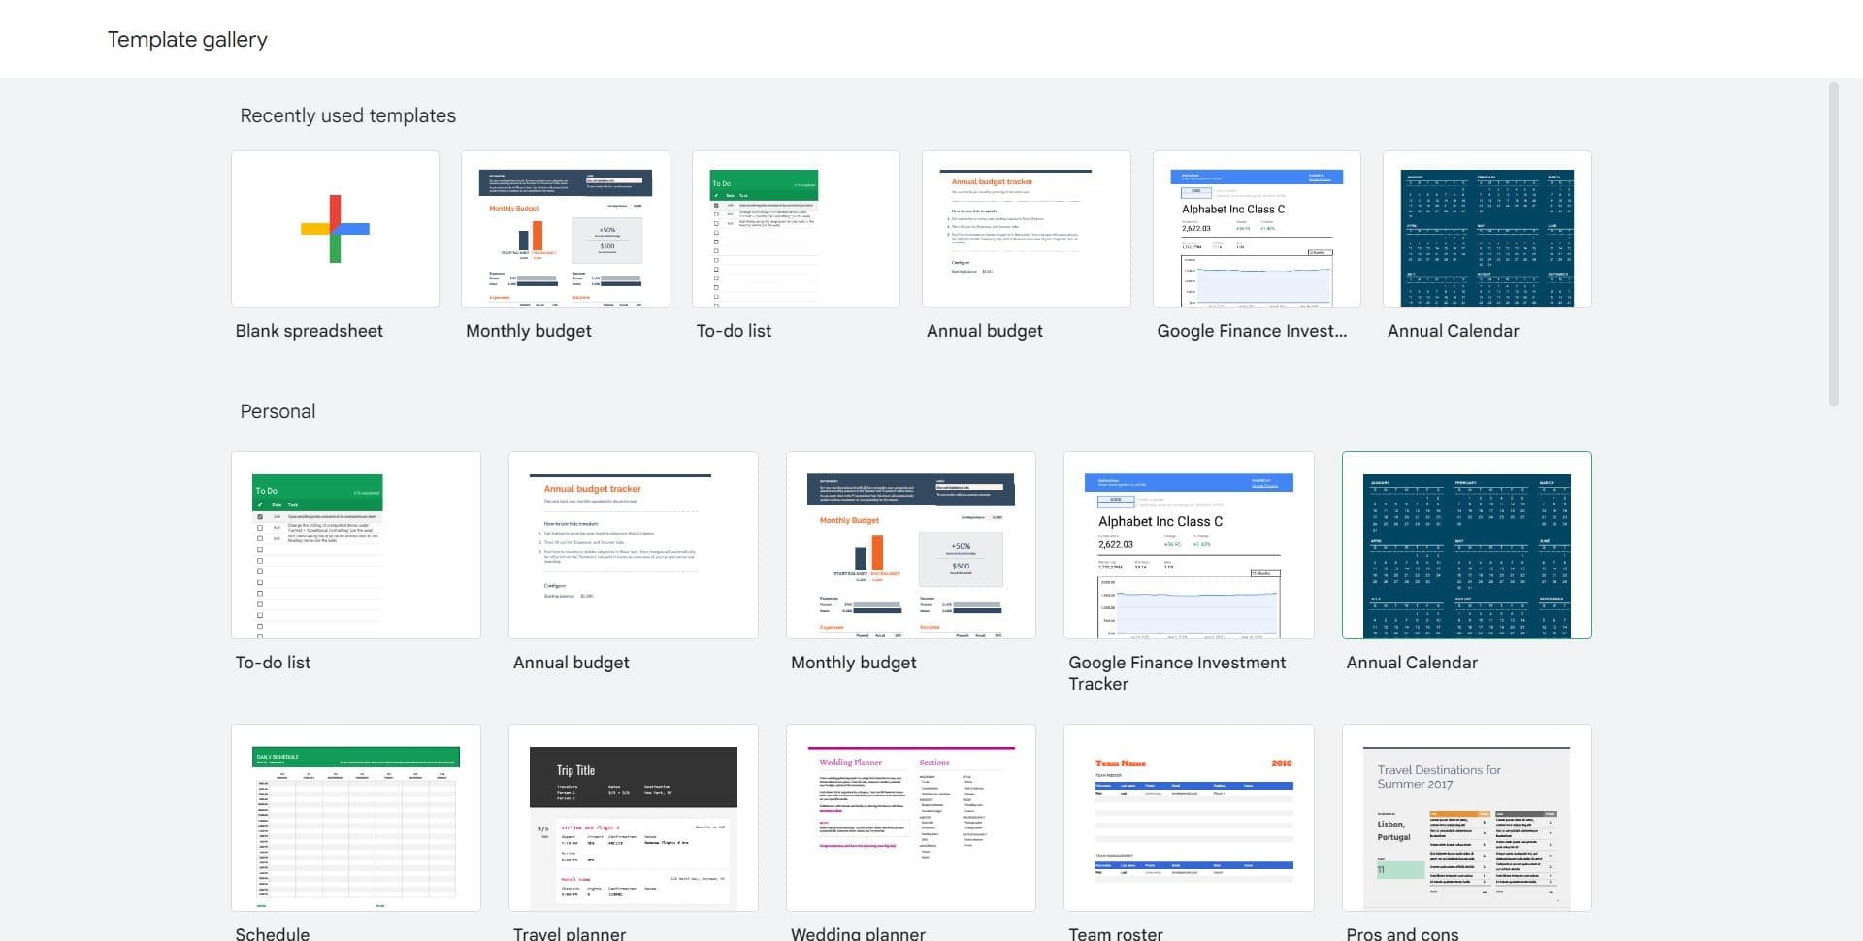Open the Wedding planner template
This screenshot has height=941, width=1863.
(910, 818)
